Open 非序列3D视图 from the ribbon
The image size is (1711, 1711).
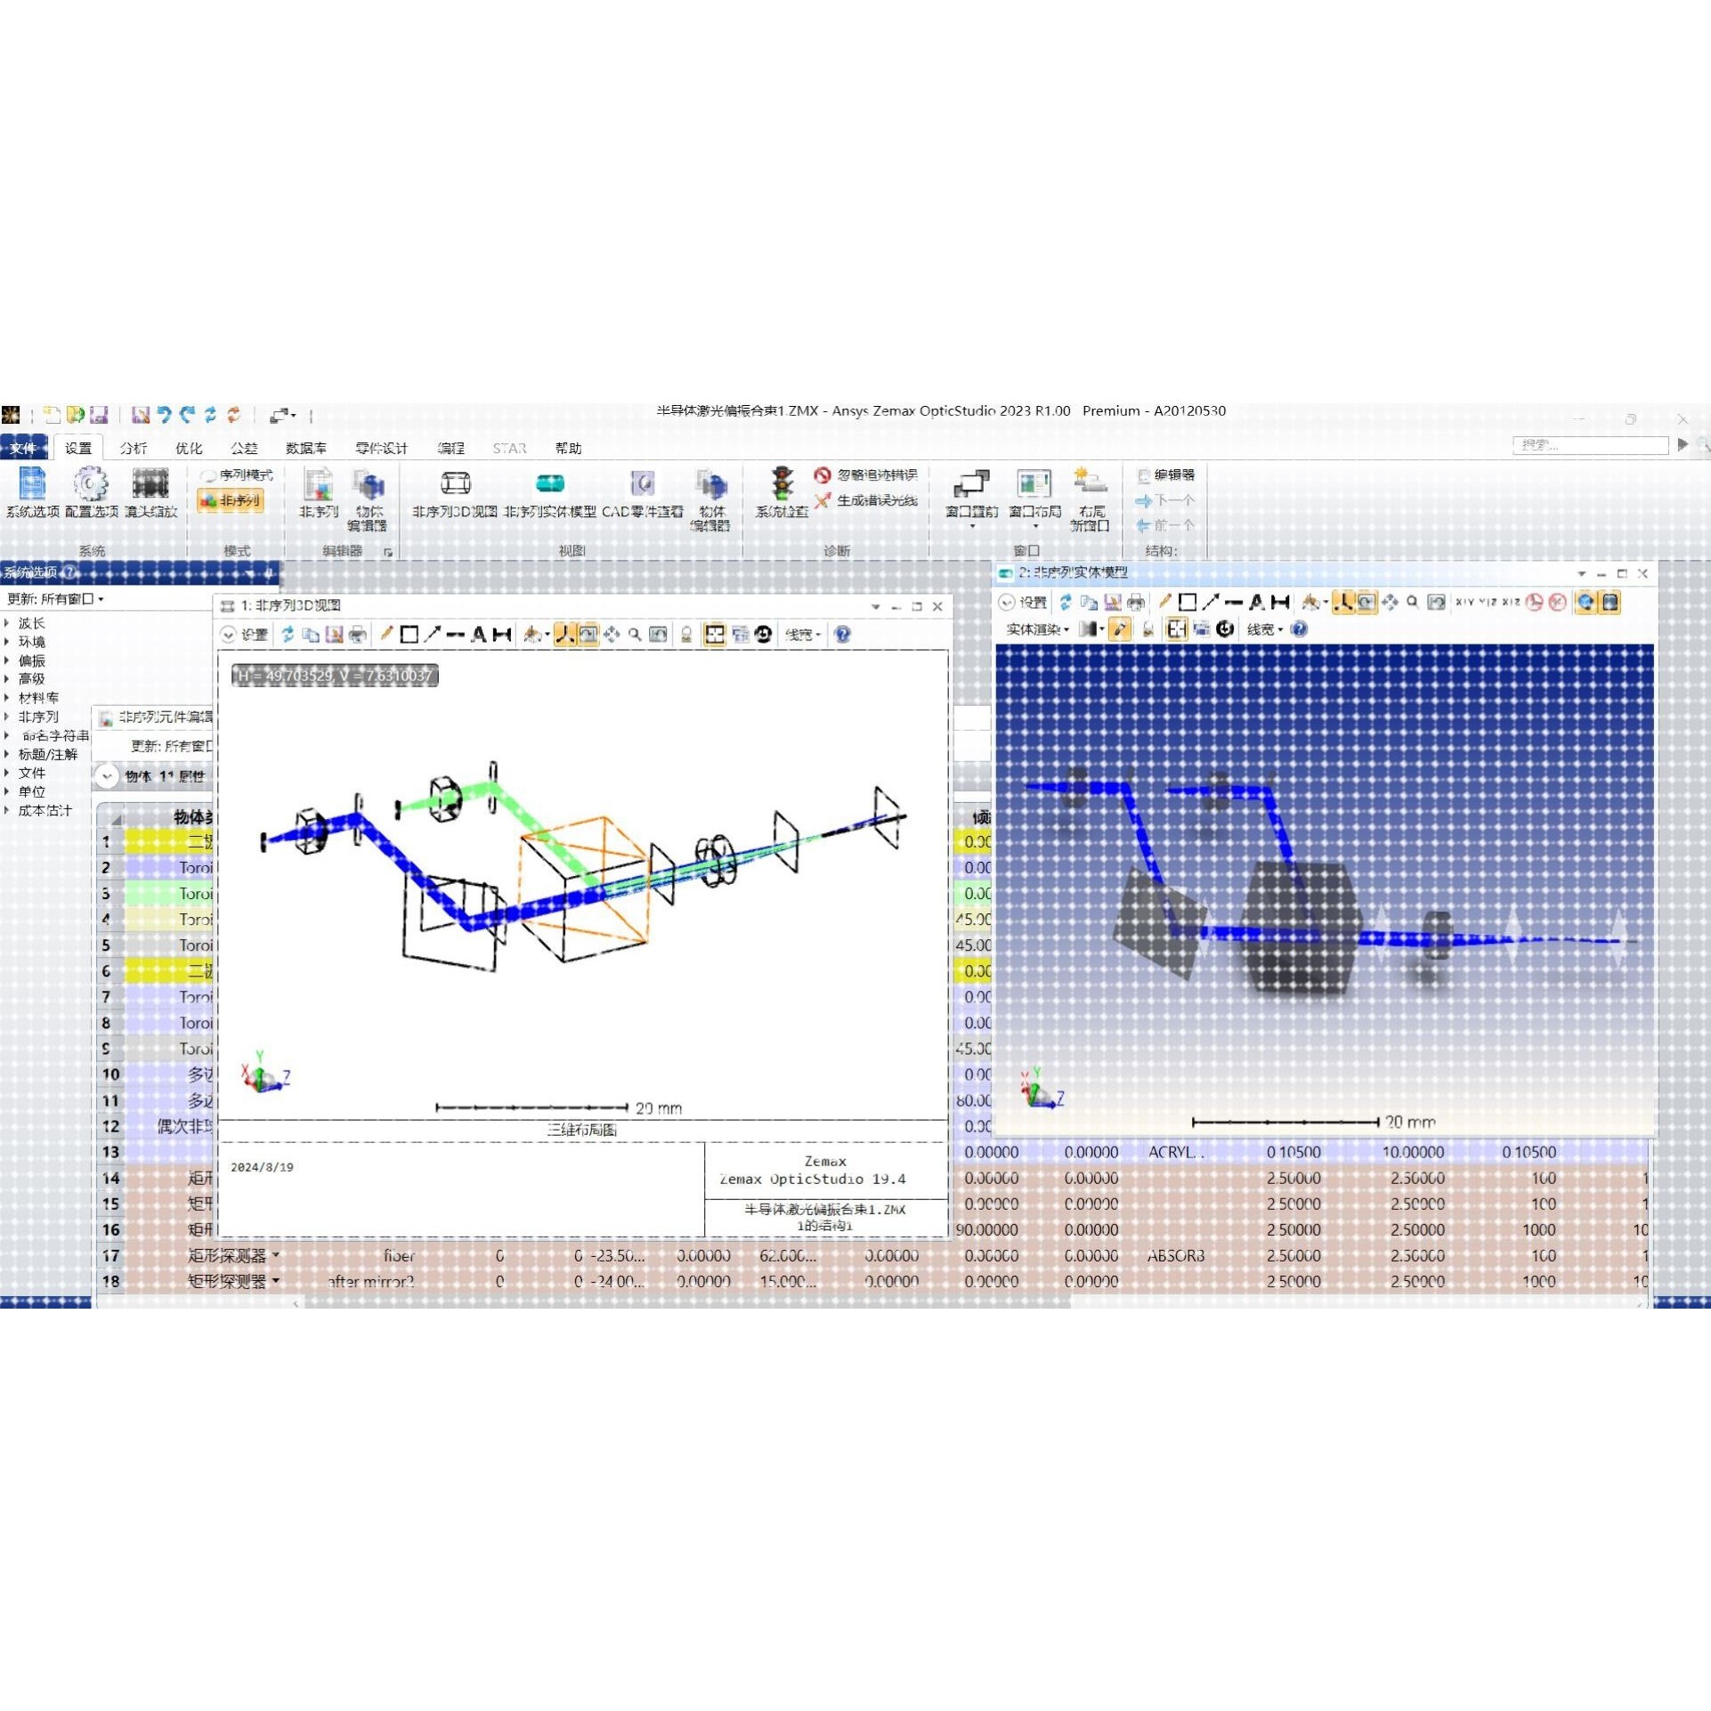tap(455, 492)
